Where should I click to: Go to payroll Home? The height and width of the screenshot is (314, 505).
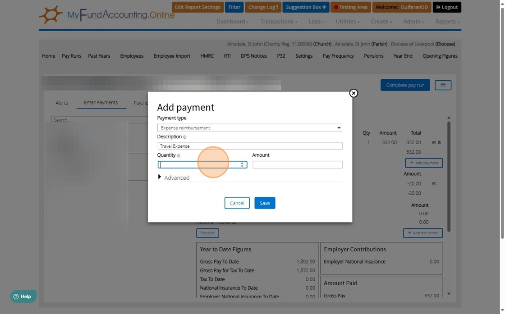click(x=48, y=56)
